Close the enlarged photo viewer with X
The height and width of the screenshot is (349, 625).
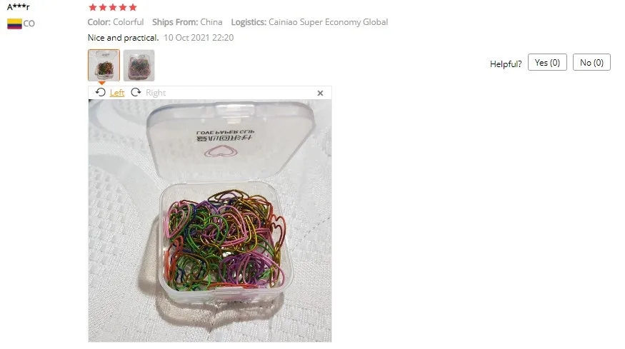[320, 93]
